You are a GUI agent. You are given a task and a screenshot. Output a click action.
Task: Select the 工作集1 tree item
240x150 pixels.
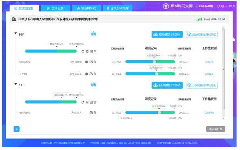[x=23, y=74]
